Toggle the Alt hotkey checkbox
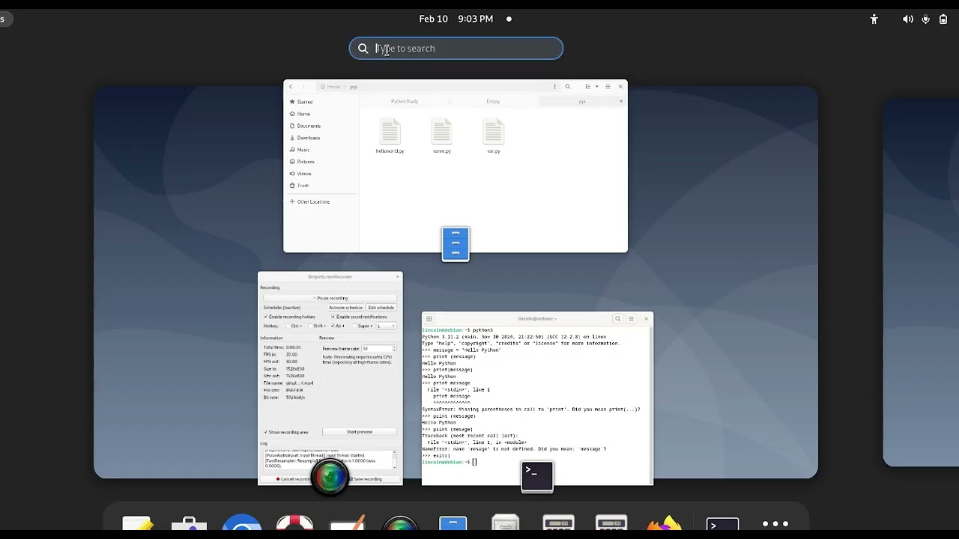959x539 pixels. (339, 326)
